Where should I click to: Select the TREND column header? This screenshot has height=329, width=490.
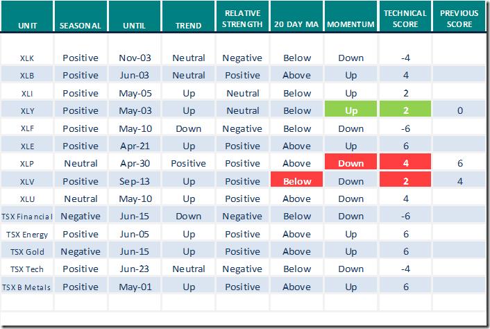coord(187,26)
